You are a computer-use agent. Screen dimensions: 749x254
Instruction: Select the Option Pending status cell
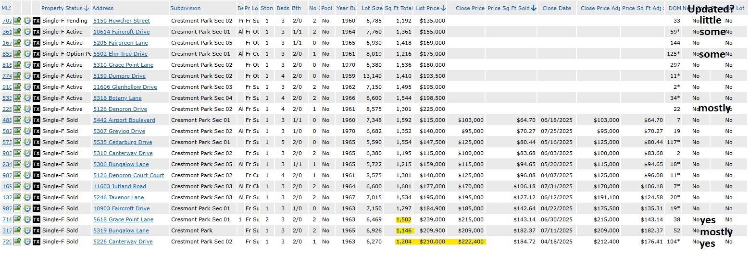coord(78,54)
